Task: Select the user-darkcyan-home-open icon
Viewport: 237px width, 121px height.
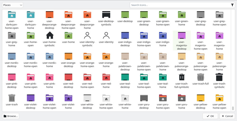Action: click(12, 15)
